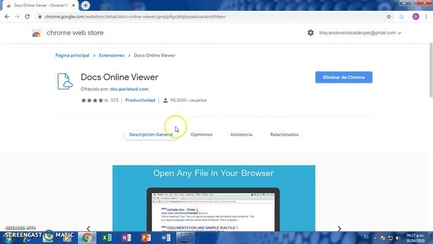Select the Docs Online Viewer browser tab
This screenshot has width=433, height=244.
(x=41, y=5)
